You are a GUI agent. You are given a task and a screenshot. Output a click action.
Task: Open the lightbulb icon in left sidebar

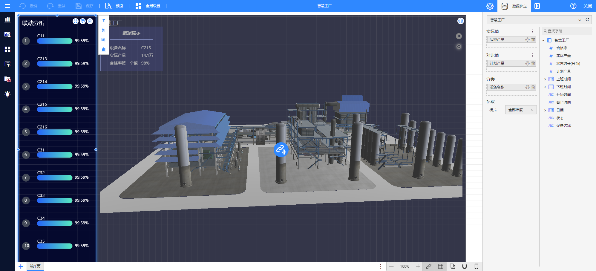(7, 94)
